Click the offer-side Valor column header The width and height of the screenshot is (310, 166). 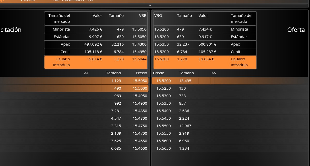click(203, 16)
